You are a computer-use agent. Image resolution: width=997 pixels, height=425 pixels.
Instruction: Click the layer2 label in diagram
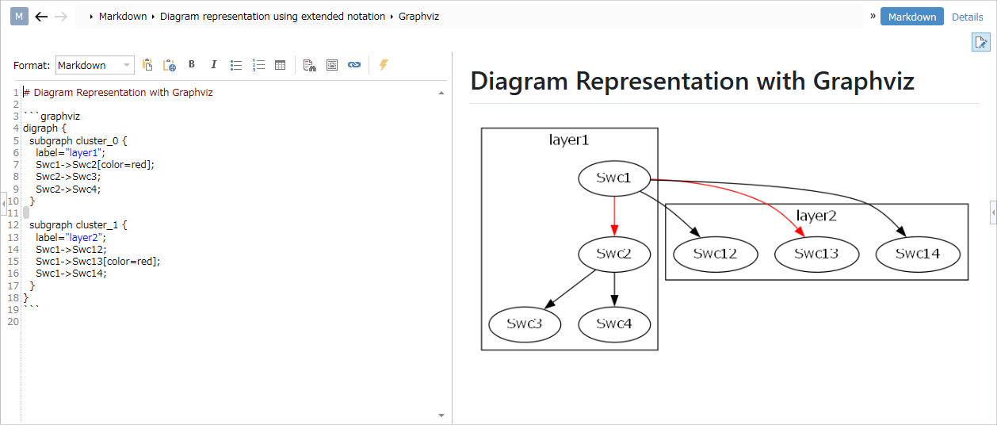[x=816, y=216]
